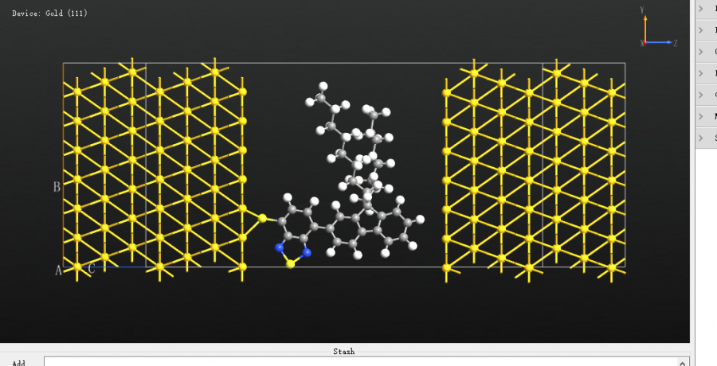Expand the second group in right panel
717x366 pixels.
[x=701, y=30]
